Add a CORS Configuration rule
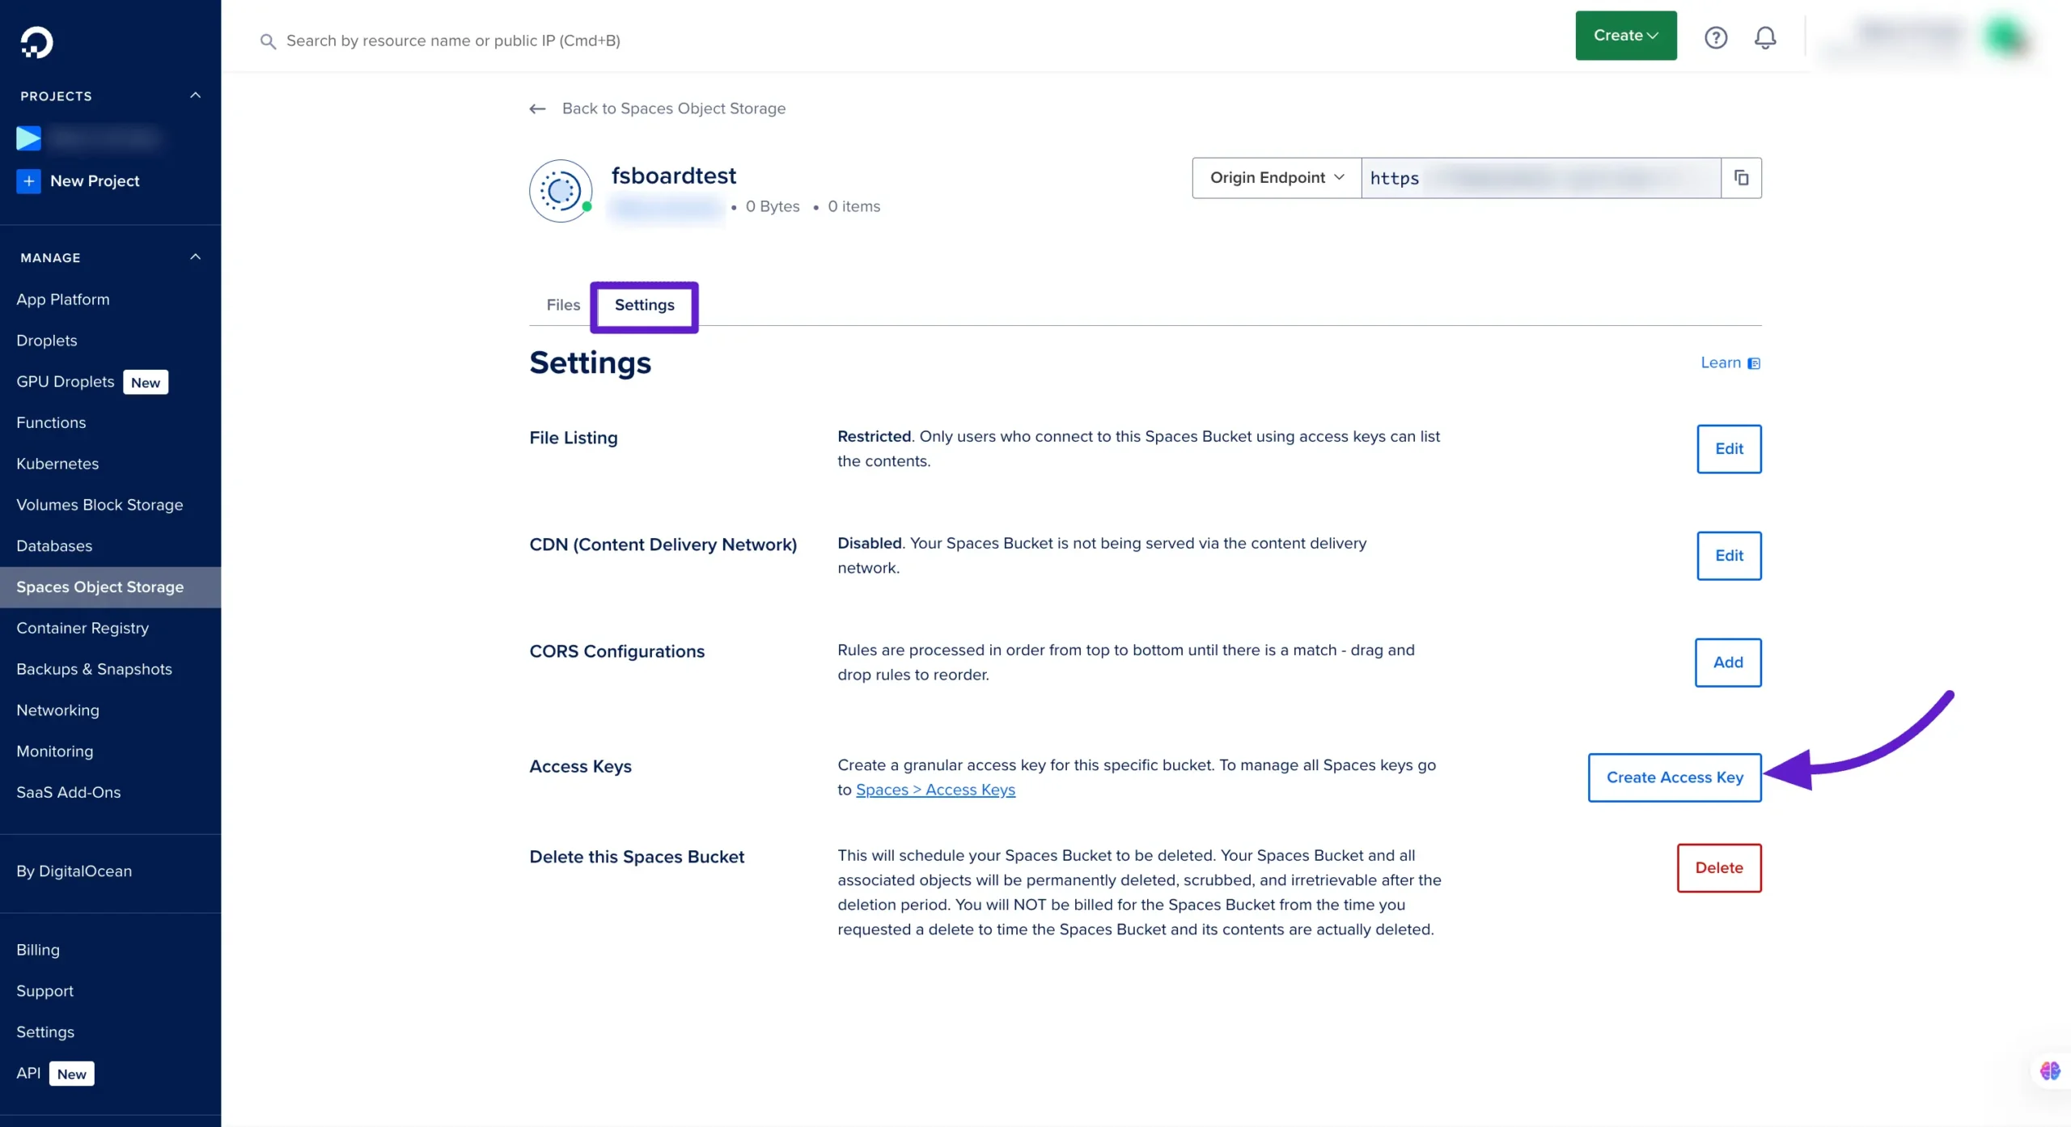The height and width of the screenshot is (1127, 2071). tap(1727, 662)
